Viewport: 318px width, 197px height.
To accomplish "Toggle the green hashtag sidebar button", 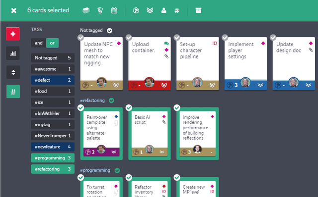I will [x=13, y=92].
